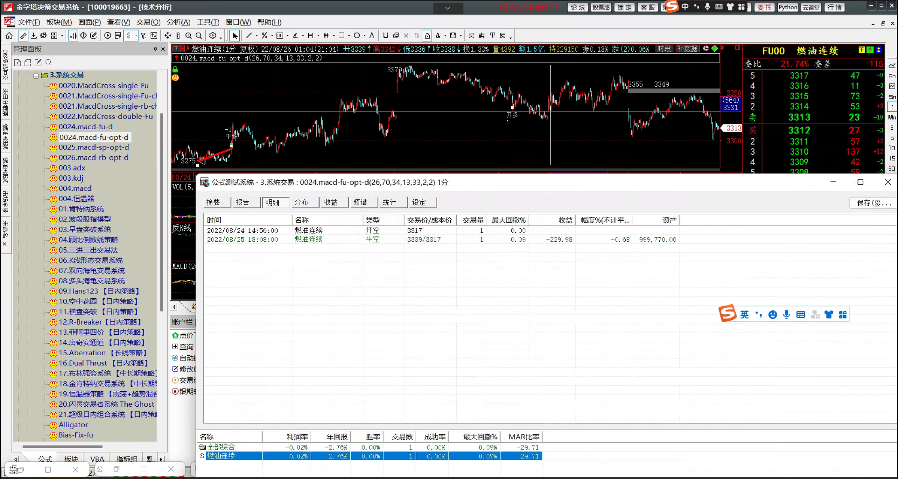The width and height of the screenshot is (898, 479).
Task: Toggle the 补数据 button in chart header
Action: (x=687, y=48)
